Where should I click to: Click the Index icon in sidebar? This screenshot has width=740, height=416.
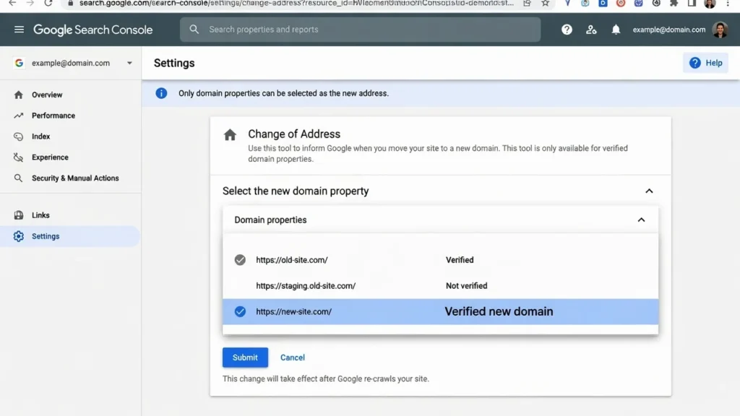coord(18,136)
